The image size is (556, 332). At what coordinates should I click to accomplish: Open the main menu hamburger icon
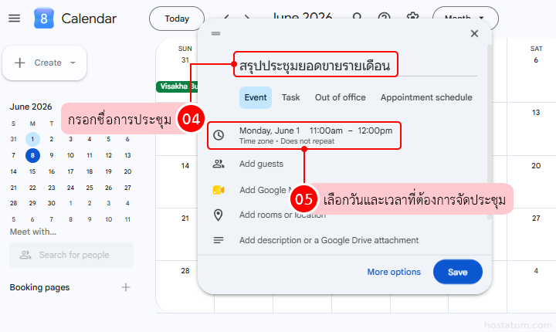(x=14, y=19)
